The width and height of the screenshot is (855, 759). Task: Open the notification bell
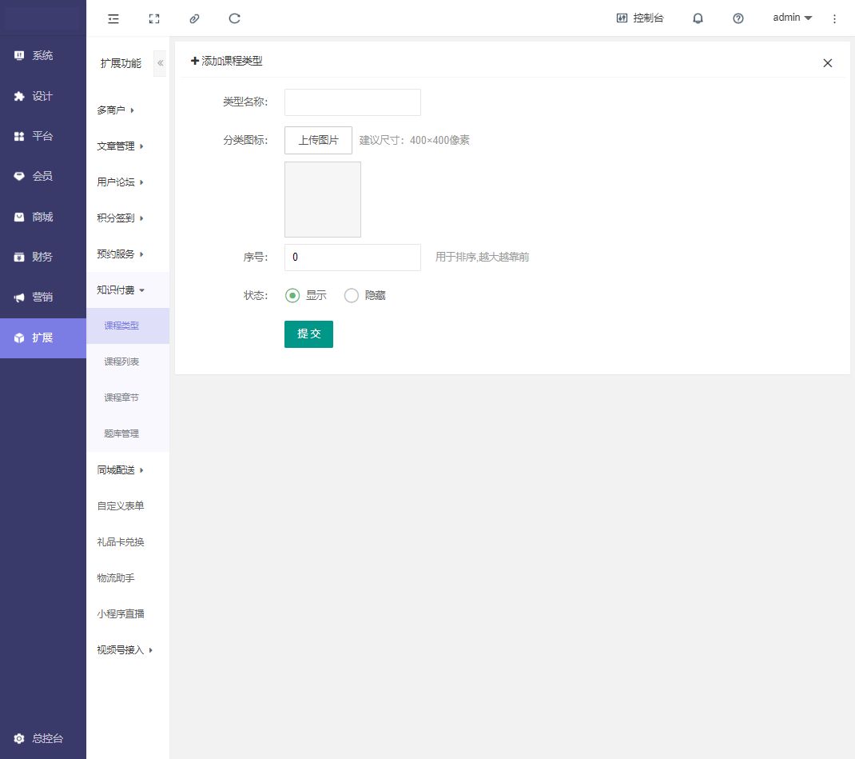pyautogui.click(x=698, y=18)
